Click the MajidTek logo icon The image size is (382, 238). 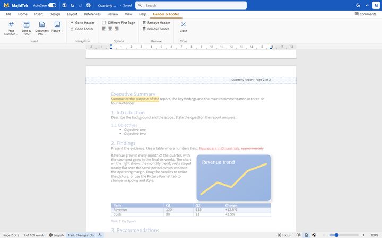click(x=6, y=5)
